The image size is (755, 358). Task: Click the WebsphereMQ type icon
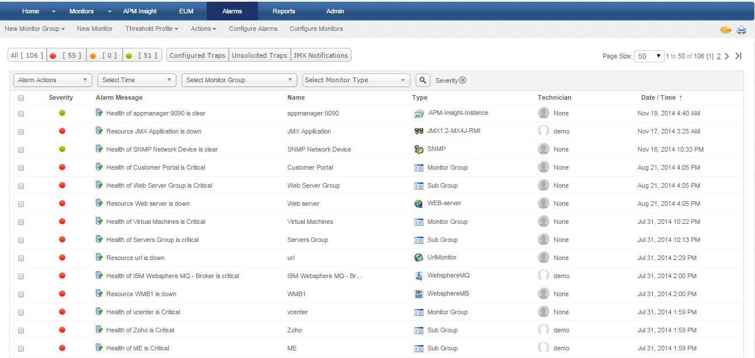coord(419,275)
